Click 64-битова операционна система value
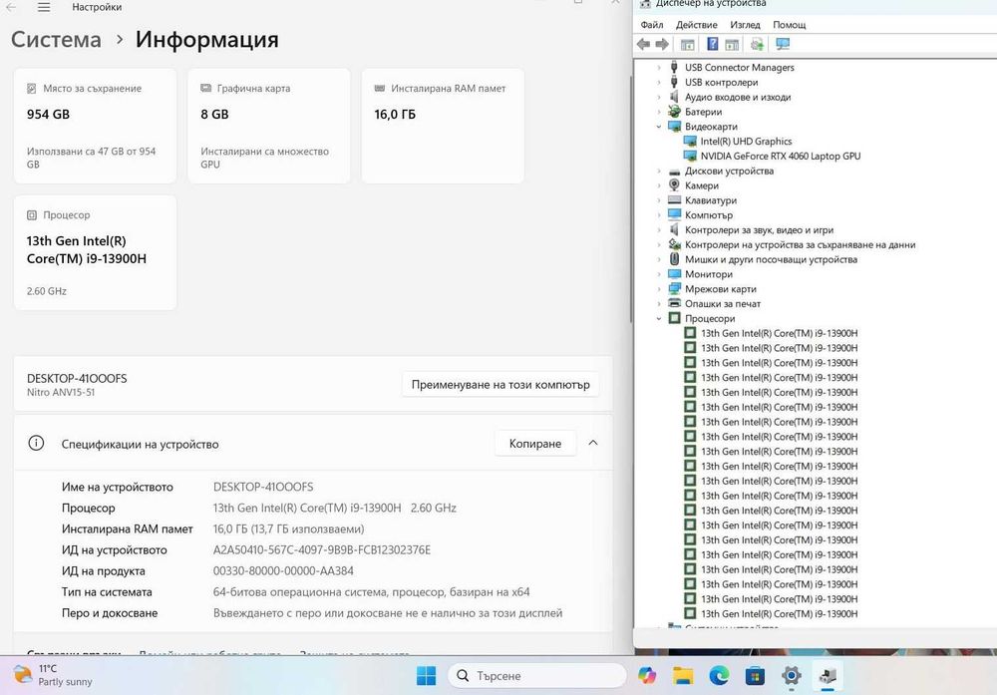Viewport: 997px width, 695px height. pyautogui.click(x=371, y=592)
